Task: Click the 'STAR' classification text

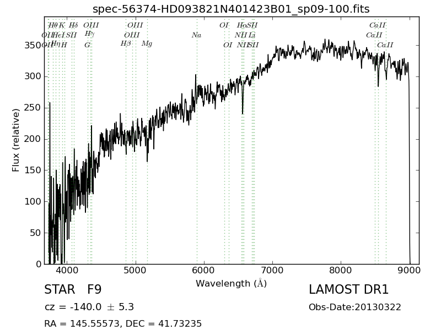Action: click(x=60, y=289)
